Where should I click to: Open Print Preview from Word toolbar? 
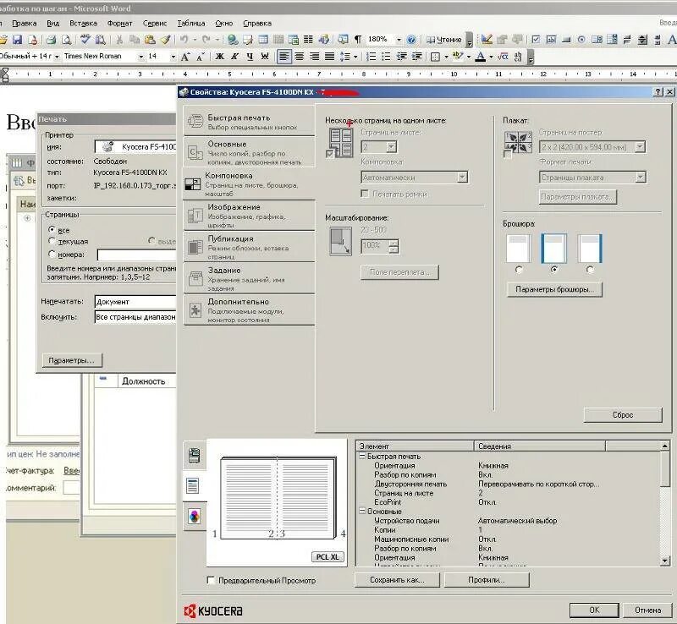point(67,40)
